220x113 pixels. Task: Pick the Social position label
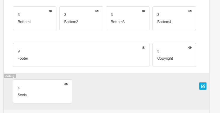click(23, 95)
